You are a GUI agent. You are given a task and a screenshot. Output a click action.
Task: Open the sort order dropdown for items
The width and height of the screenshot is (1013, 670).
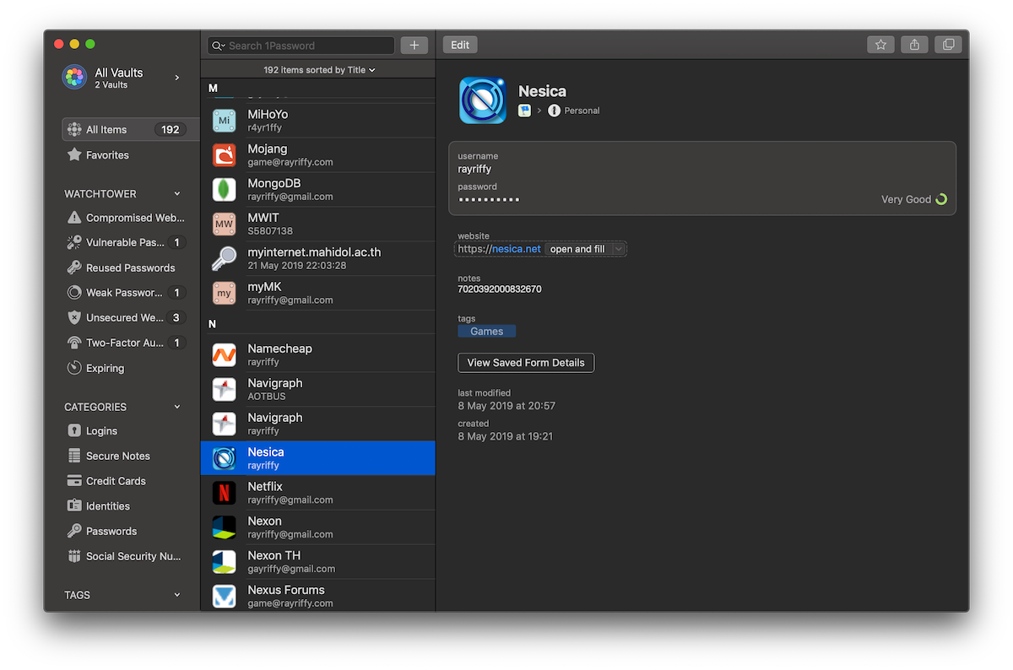point(318,70)
